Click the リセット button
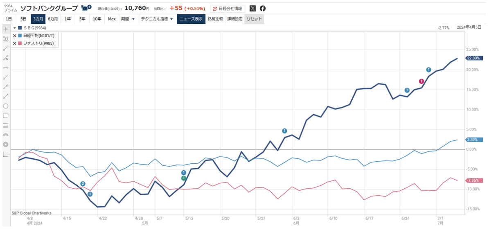The image size is (491, 230). point(254,19)
